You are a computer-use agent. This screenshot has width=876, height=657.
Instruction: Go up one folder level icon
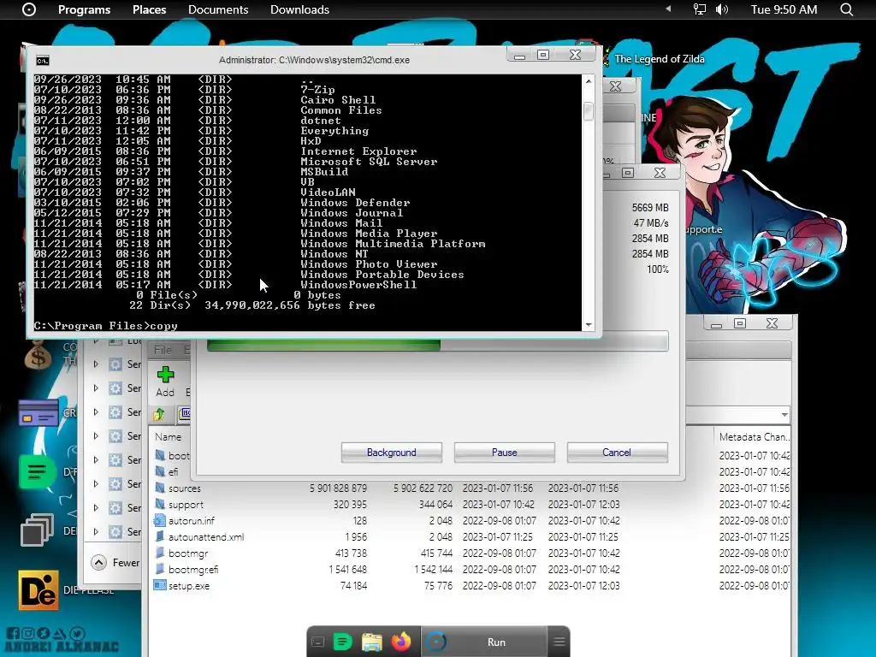click(158, 414)
